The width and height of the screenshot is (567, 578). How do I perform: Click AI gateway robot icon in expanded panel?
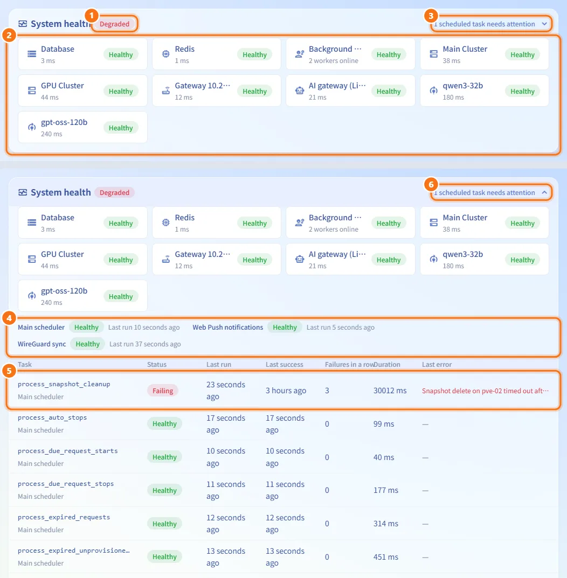(x=300, y=260)
